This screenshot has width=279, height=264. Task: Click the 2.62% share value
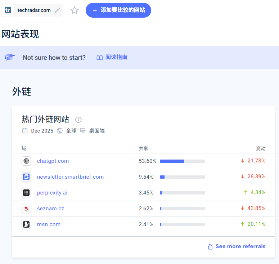pos(146,209)
